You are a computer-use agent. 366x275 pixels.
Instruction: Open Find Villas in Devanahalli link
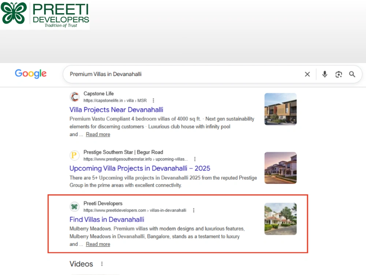coord(107,220)
